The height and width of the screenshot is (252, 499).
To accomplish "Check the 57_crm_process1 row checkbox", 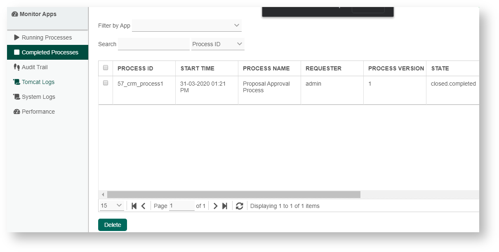I will (106, 83).
